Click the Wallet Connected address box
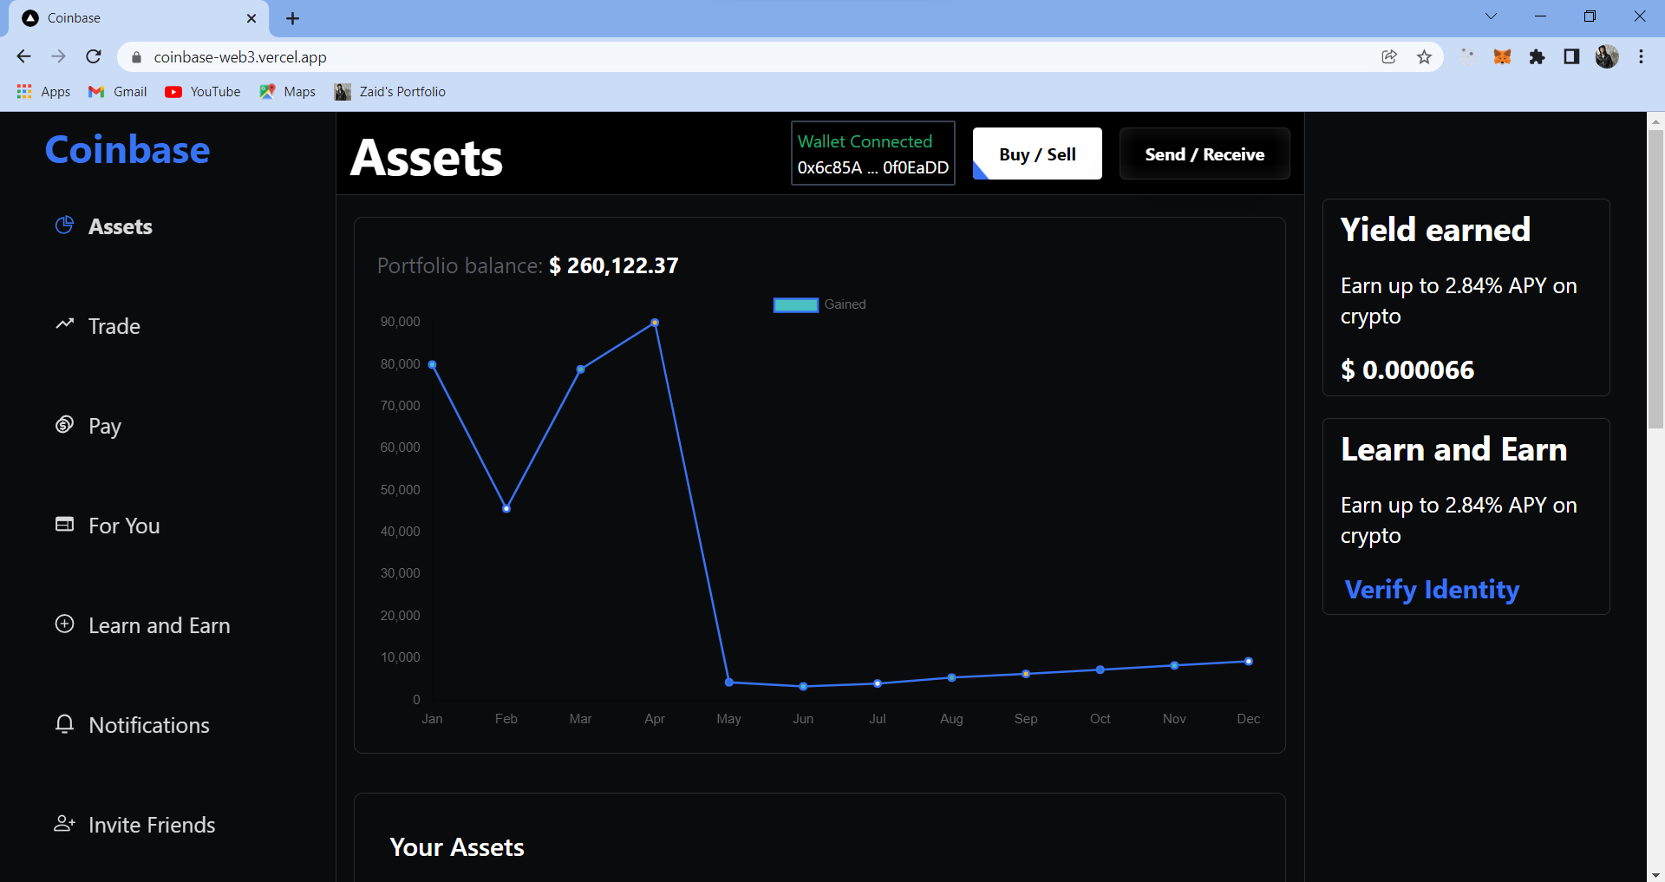Image resolution: width=1665 pixels, height=882 pixels. click(873, 154)
